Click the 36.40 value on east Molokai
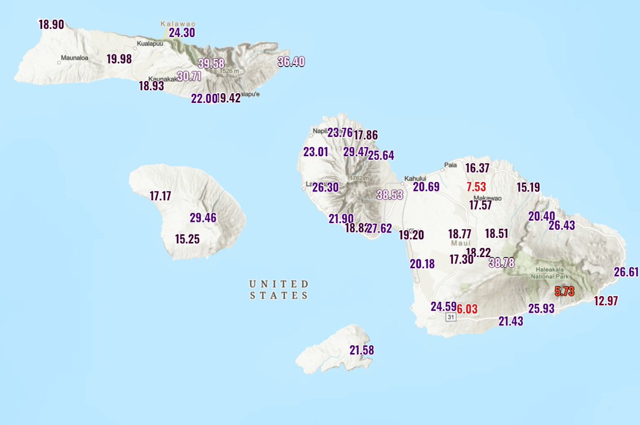The image size is (640, 425). click(x=291, y=61)
